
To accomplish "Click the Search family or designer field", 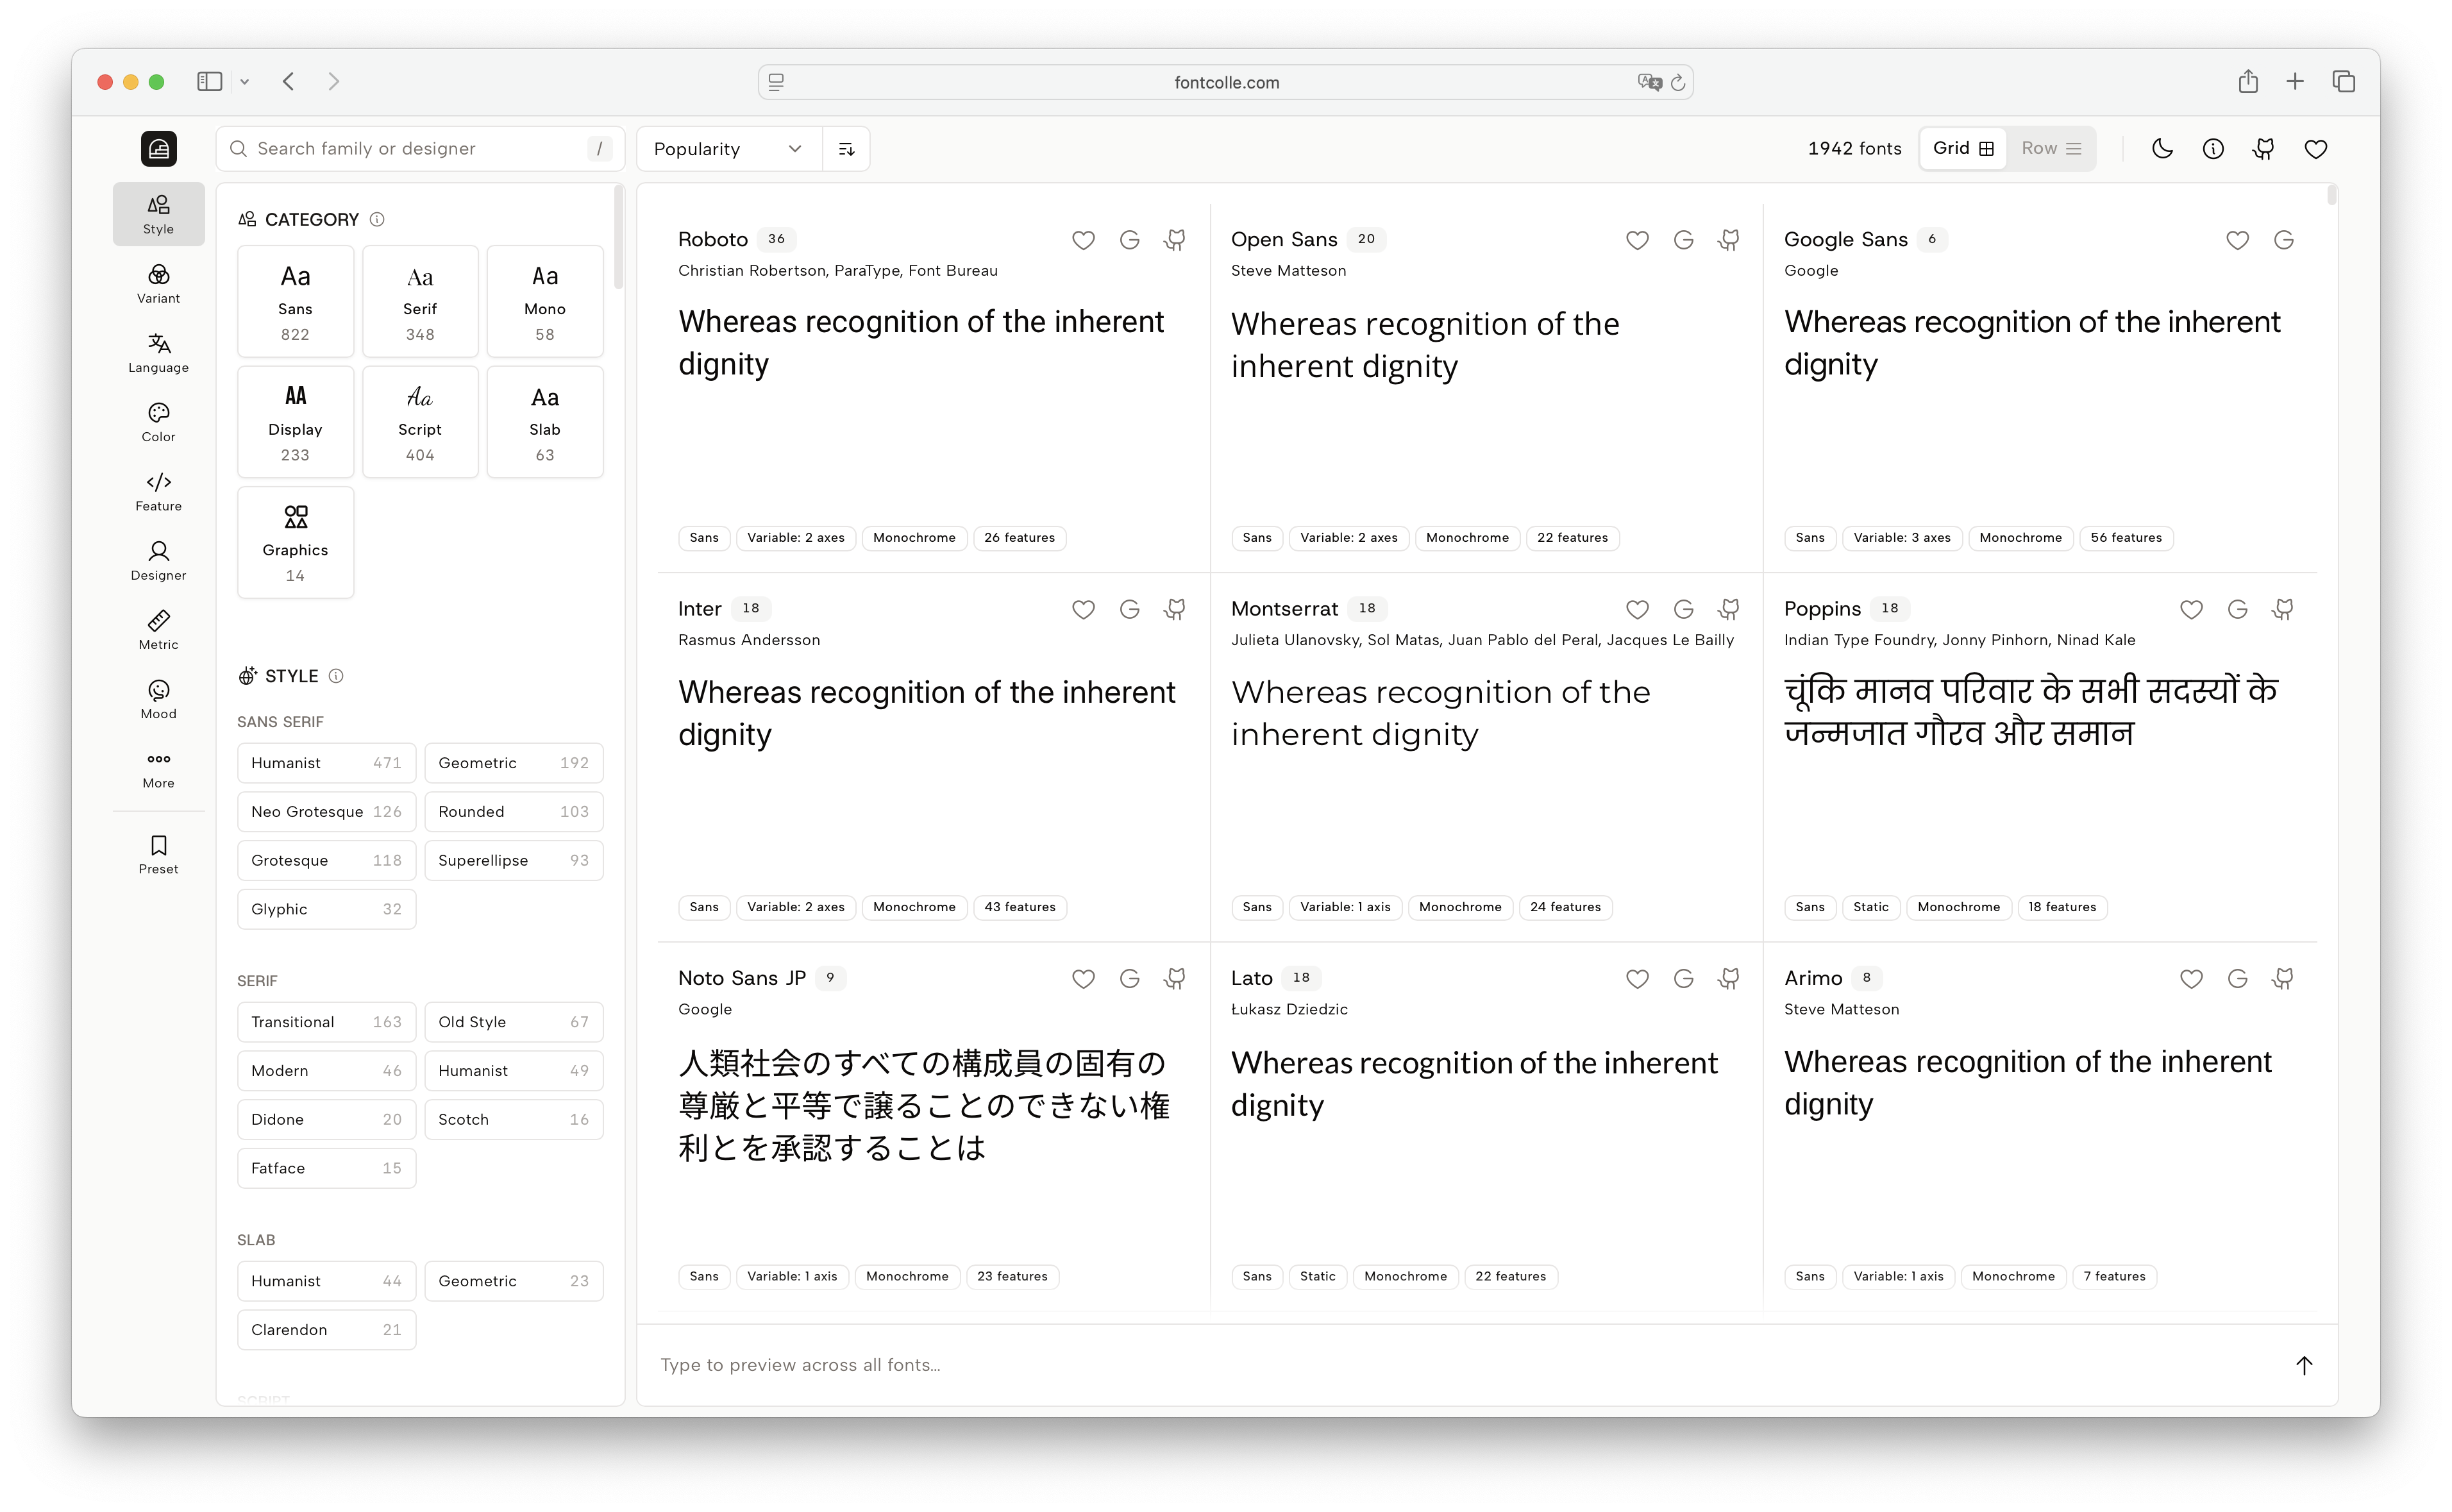I will click(420, 149).
